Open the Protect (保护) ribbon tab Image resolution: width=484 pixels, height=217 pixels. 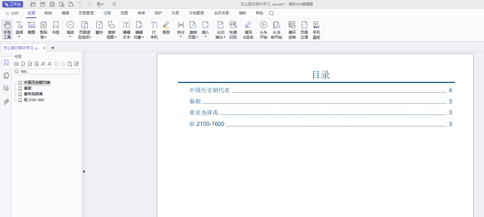point(158,13)
